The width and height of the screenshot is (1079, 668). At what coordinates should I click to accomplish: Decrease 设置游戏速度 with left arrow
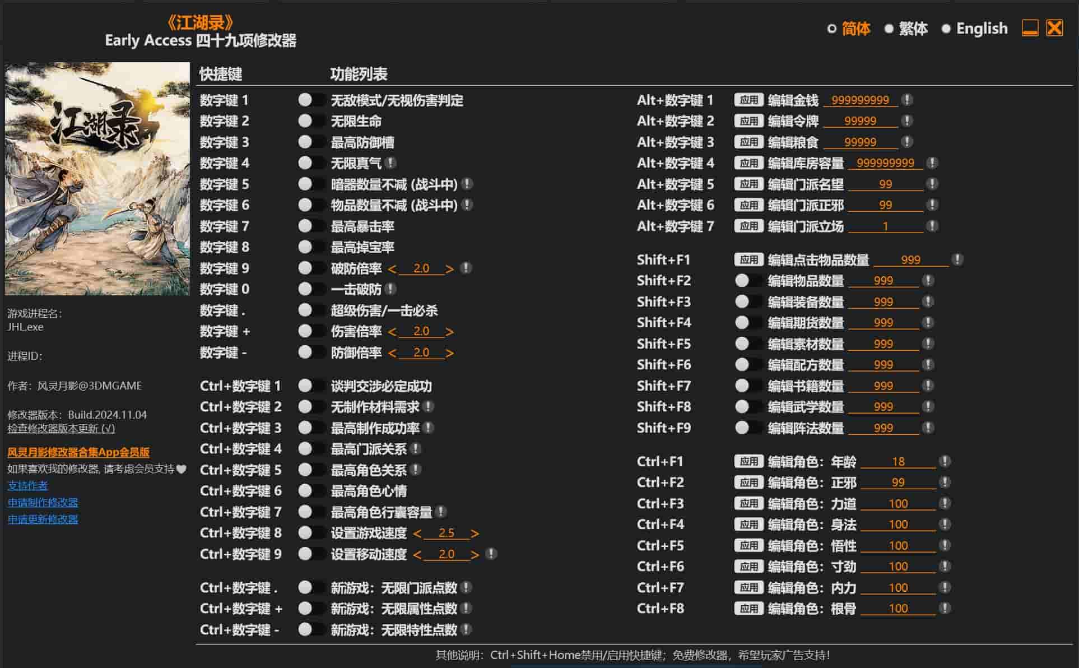(417, 534)
